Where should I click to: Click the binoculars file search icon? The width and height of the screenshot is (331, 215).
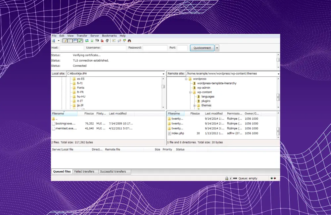tap(129, 41)
